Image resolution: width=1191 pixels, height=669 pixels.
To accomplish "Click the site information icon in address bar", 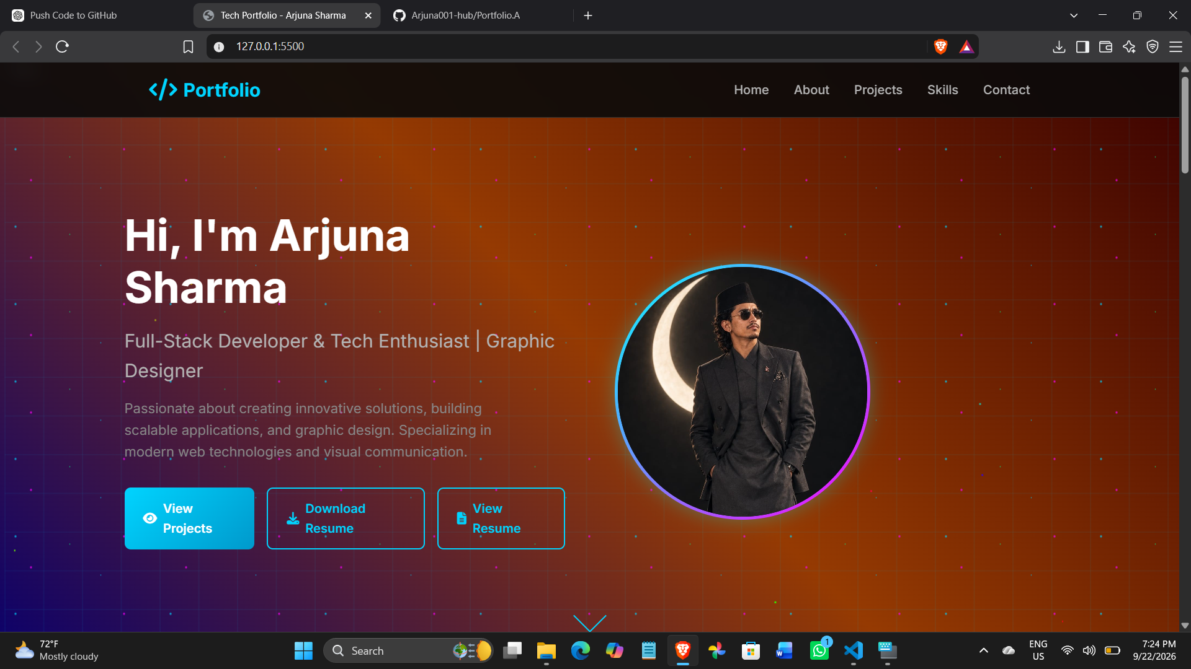I will [x=219, y=46].
